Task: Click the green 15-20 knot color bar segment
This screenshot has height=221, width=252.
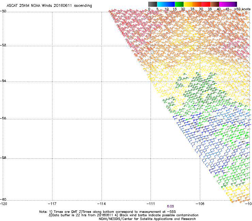Action: pos(179,4)
